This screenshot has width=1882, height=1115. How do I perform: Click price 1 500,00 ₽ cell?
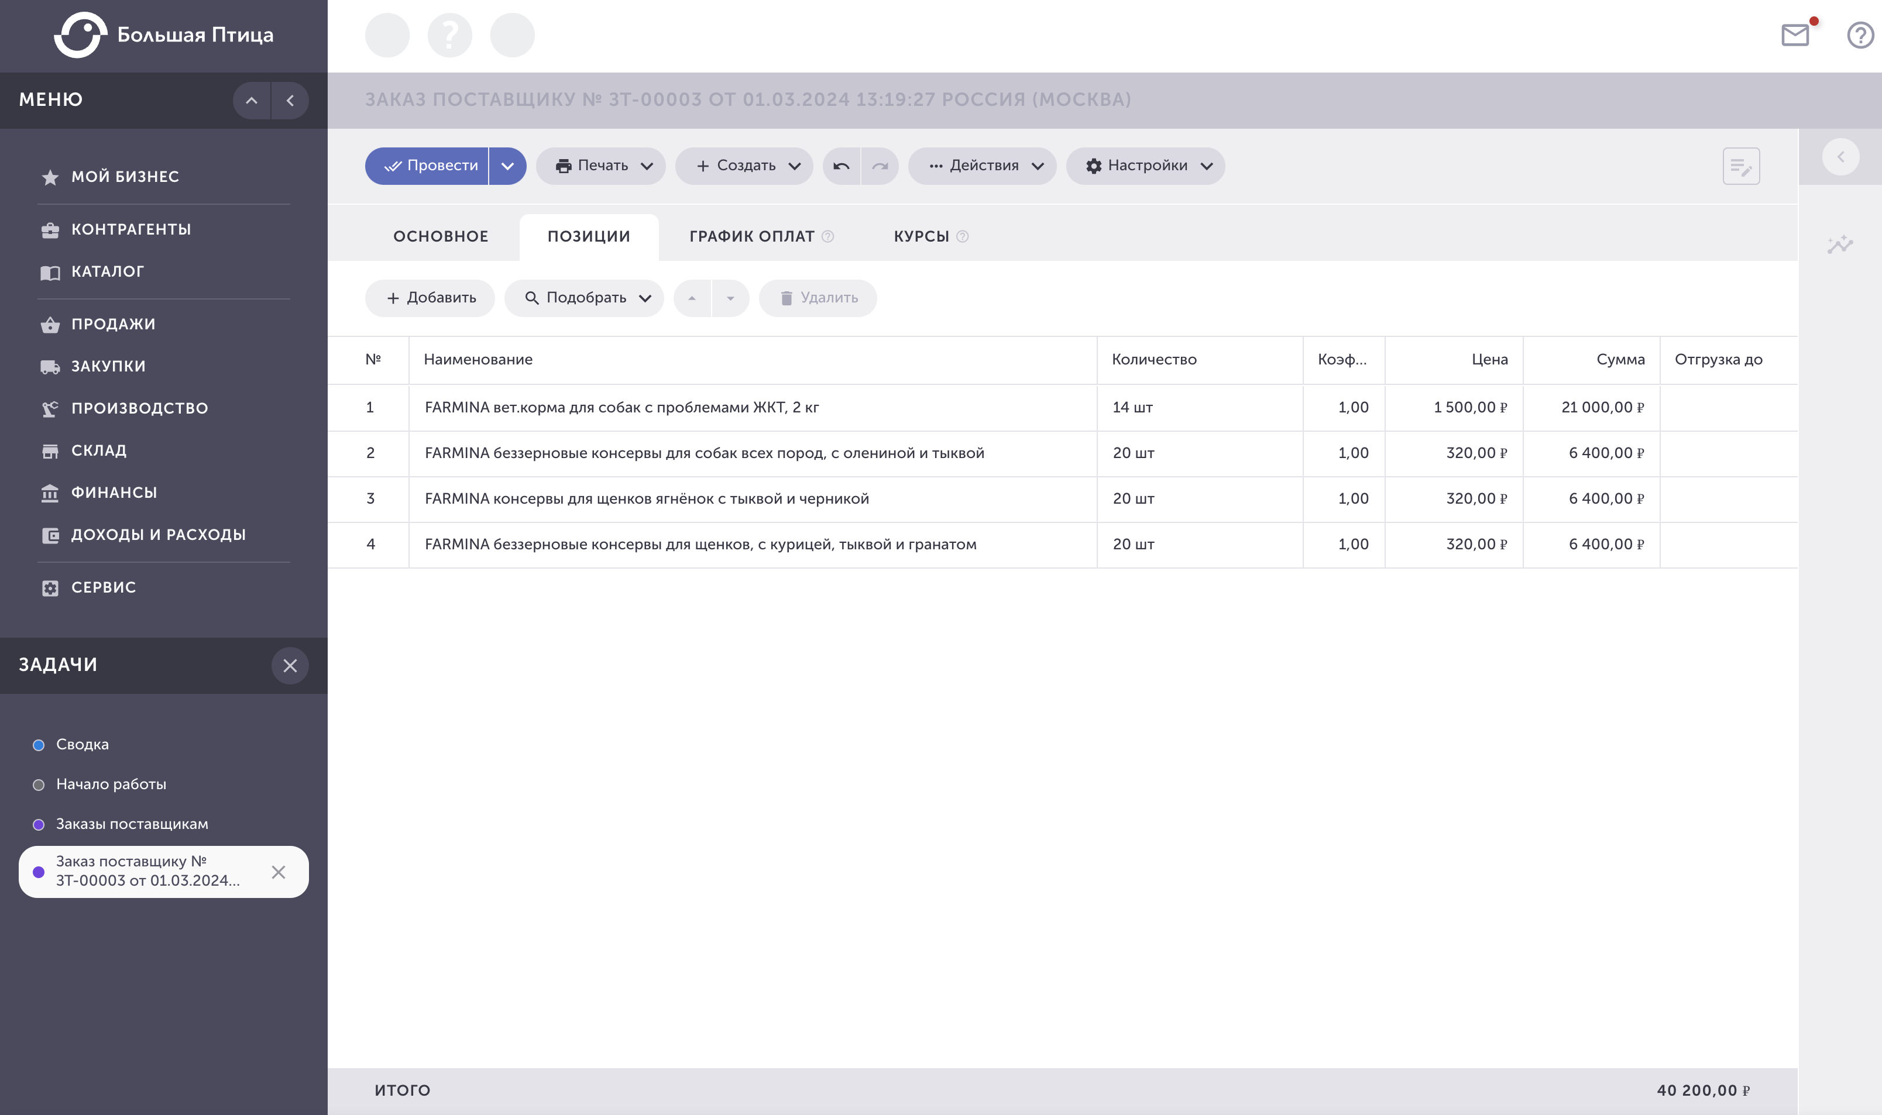[x=1454, y=408]
